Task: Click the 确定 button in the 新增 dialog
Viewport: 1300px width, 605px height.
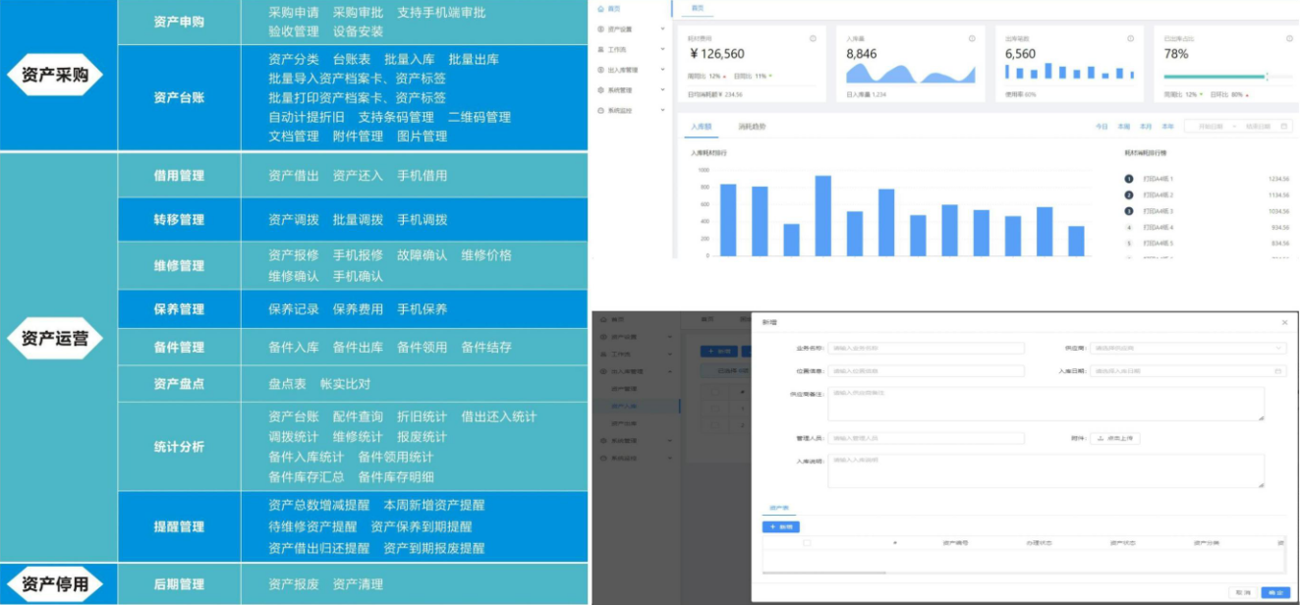Action: [1274, 592]
